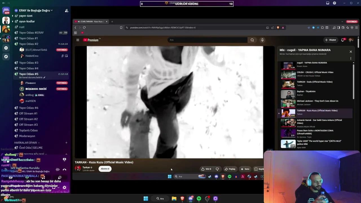
Task: Collapse the HARİKALAR DİYARI category
Action: coord(27,143)
